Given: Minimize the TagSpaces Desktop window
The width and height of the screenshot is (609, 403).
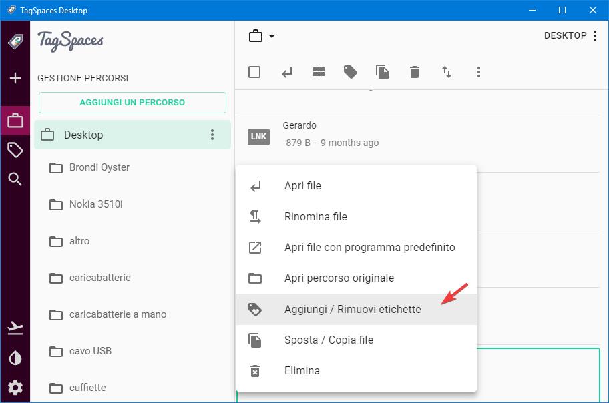Looking at the screenshot, I should click(x=532, y=10).
